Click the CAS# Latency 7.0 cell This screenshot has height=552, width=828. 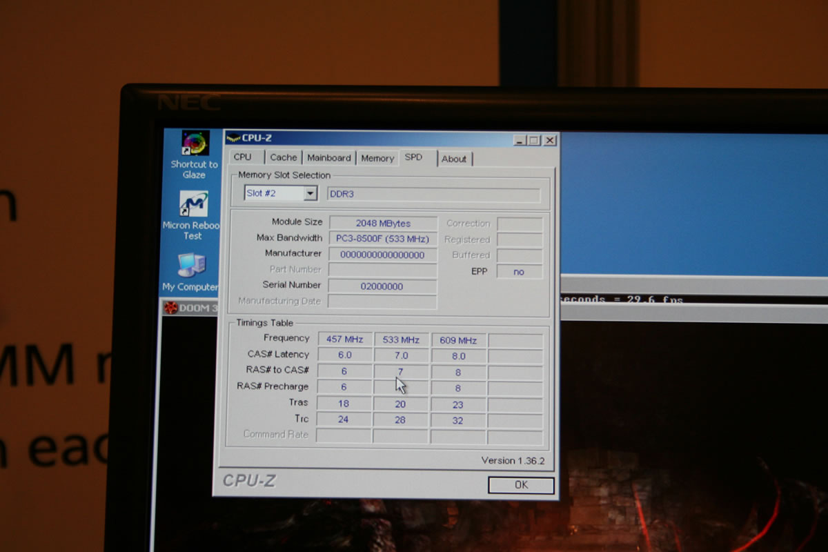click(x=401, y=356)
